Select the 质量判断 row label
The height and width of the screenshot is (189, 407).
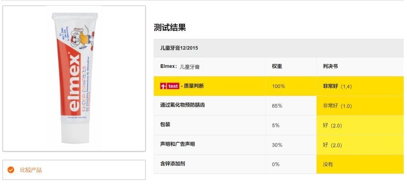pos(194,86)
